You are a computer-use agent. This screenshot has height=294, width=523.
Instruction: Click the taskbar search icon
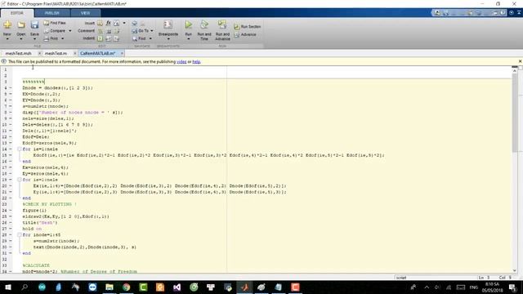(25, 287)
